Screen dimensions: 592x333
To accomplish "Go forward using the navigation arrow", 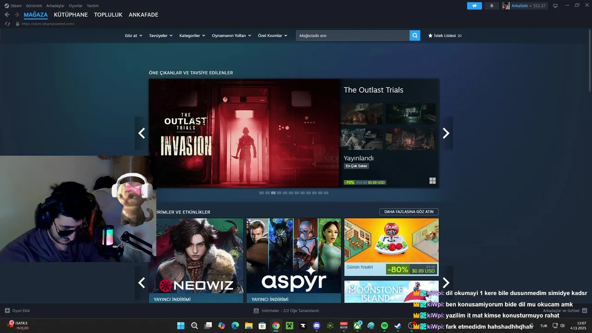I will tap(17, 15).
